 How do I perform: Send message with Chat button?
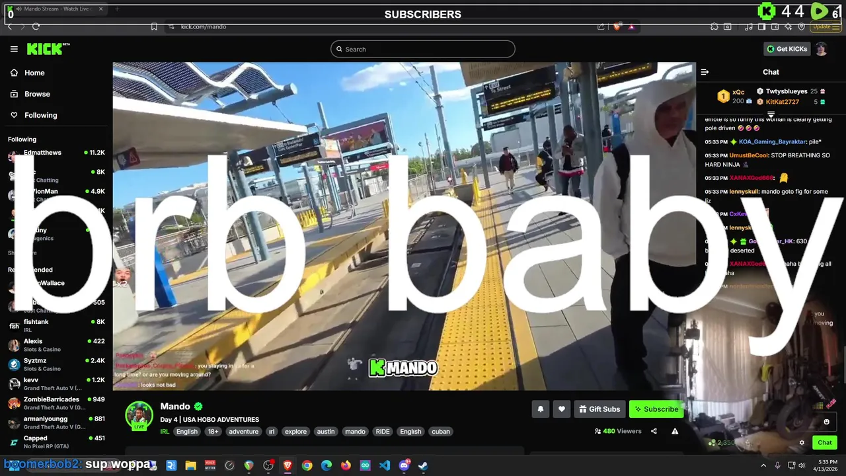[x=825, y=443]
